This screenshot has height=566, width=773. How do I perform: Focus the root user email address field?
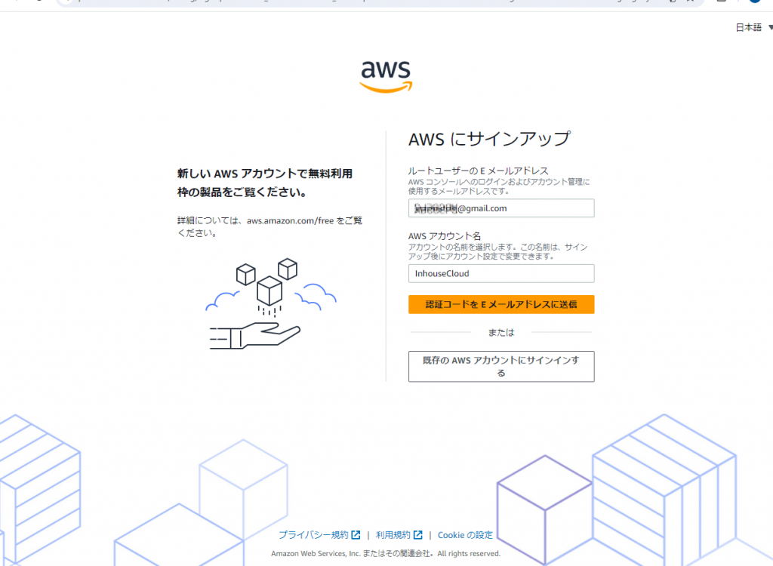click(501, 208)
